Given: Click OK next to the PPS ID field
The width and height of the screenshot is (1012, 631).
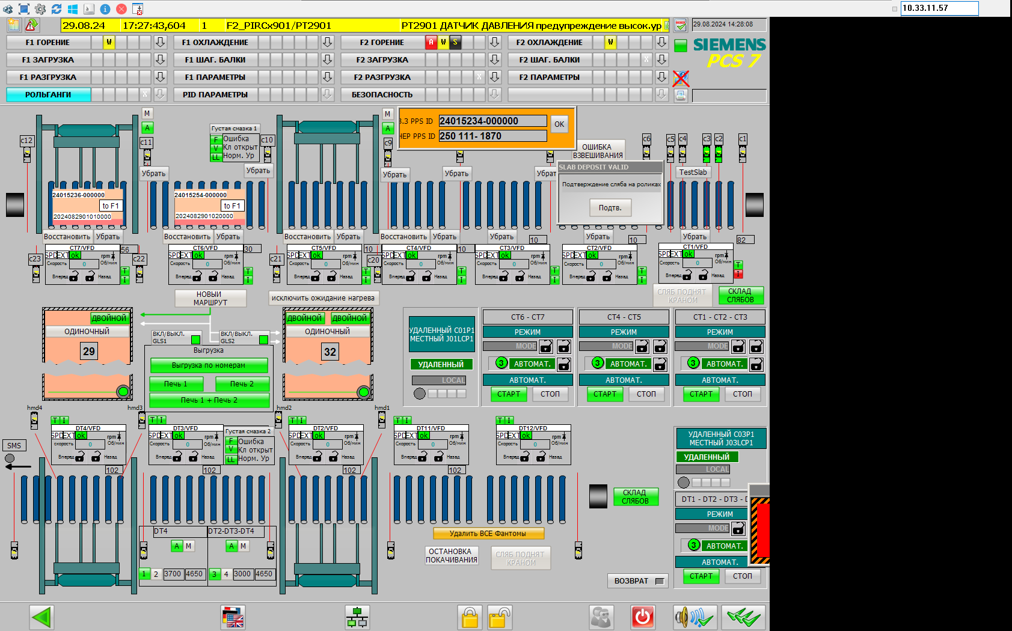Looking at the screenshot, I should point(559,124).
